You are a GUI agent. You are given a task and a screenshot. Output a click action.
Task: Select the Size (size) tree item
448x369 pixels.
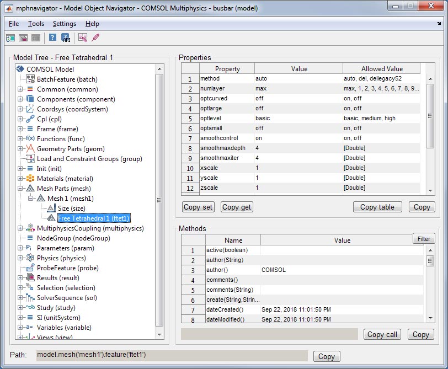point(71,208)
